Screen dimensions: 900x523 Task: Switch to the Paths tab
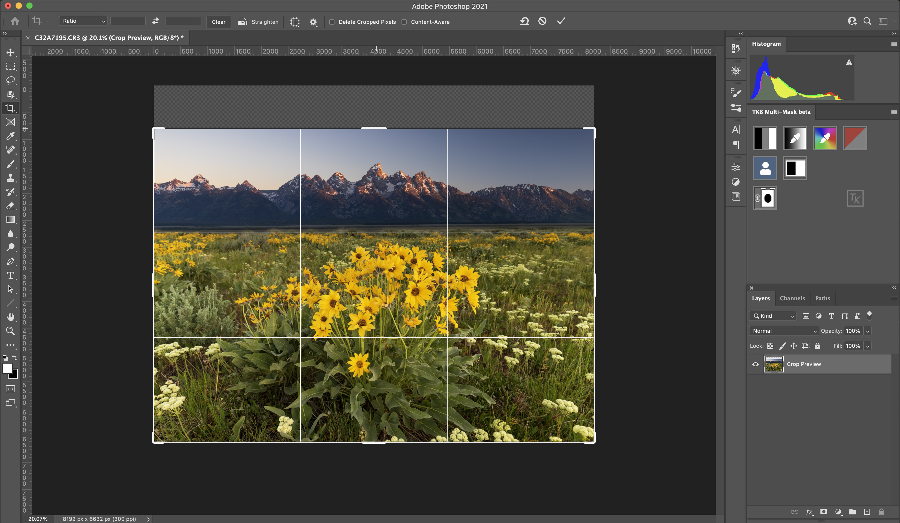[823, 298]
